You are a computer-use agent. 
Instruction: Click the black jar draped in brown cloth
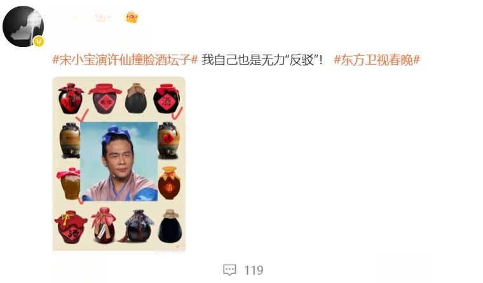click(136, 98)
